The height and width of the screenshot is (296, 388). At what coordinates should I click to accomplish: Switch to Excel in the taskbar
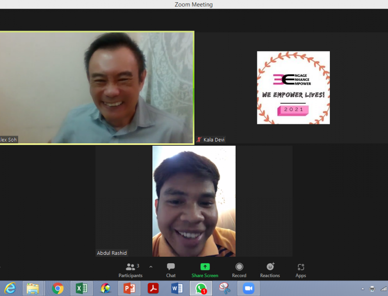click(81, 289)
